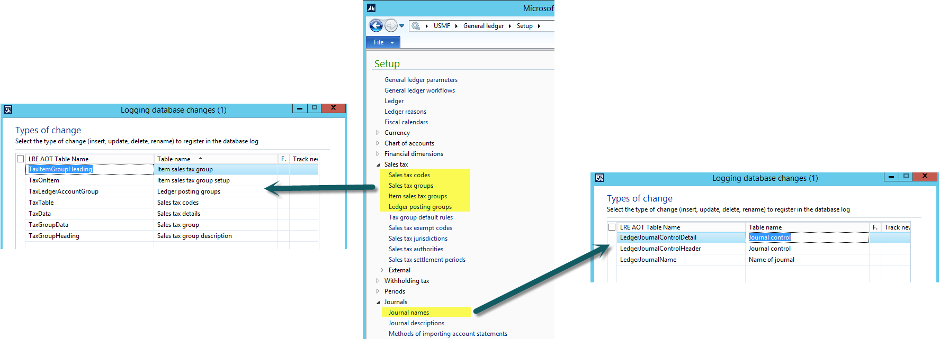Screen dimensions: 940x339
Task: Collapse the Sales tax tree node
Action: pos(378,164)
